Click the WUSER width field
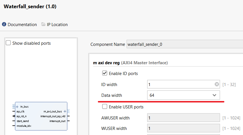This screenshot has height=135, width=243. pyautogui.click(x=183, y=128)
